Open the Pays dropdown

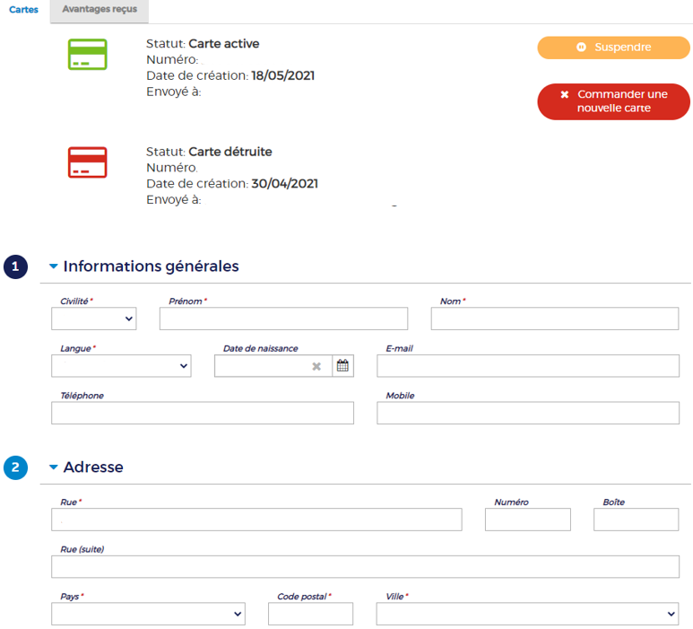pos(148,614)
